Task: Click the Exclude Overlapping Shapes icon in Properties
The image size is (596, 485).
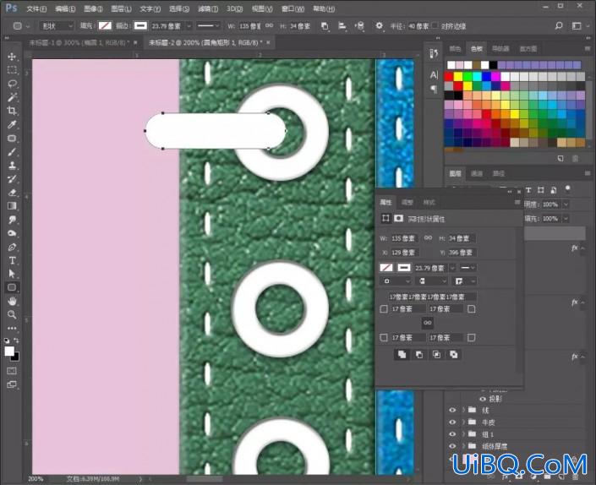Action: [x=453, y=354]
